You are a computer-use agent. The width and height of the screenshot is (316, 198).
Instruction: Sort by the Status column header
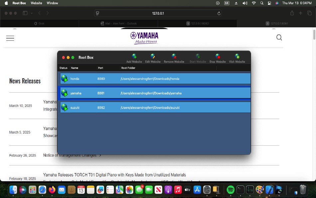point(63,68)
